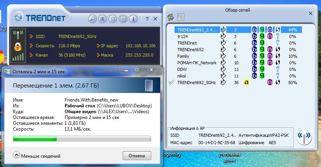Screen dimensions: 321x167
Task: Select the TRENDnet network row
Action: coord(238,43)
